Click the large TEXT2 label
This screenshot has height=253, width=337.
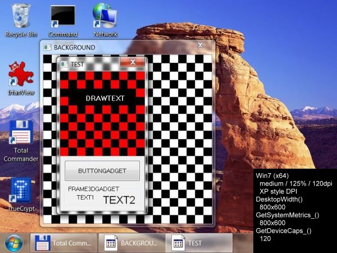click(119, 200)
